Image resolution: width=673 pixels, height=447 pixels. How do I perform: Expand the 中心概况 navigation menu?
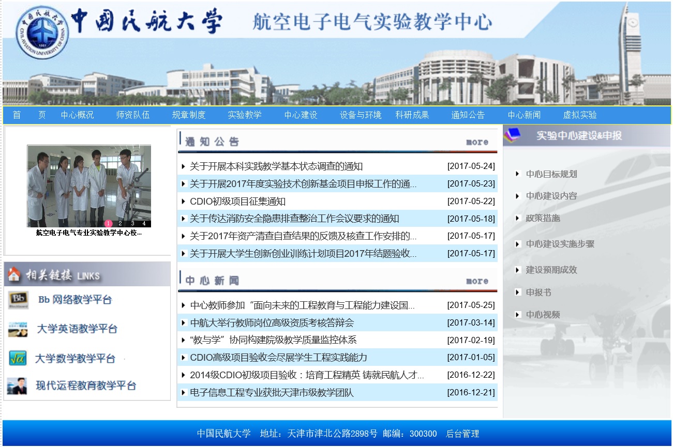pyautogui.click(x=77, y=115)
